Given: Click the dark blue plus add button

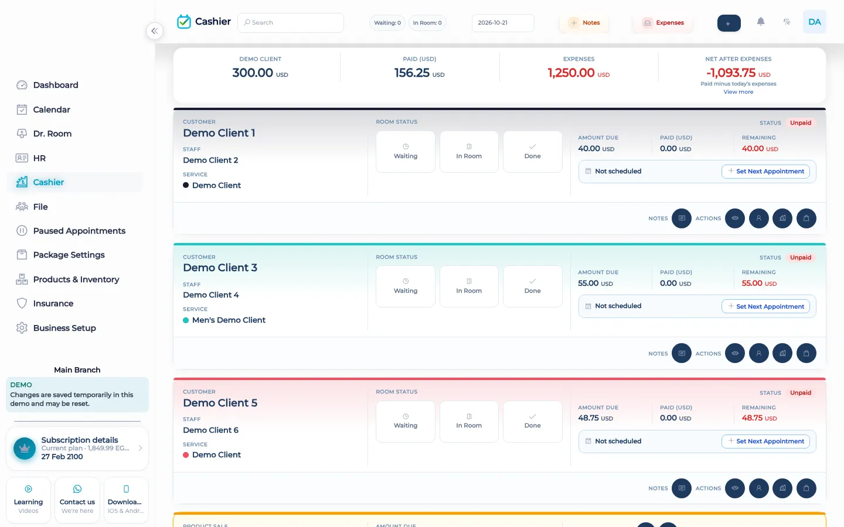Looking at the screenshot, I should [x=729, y=23].
